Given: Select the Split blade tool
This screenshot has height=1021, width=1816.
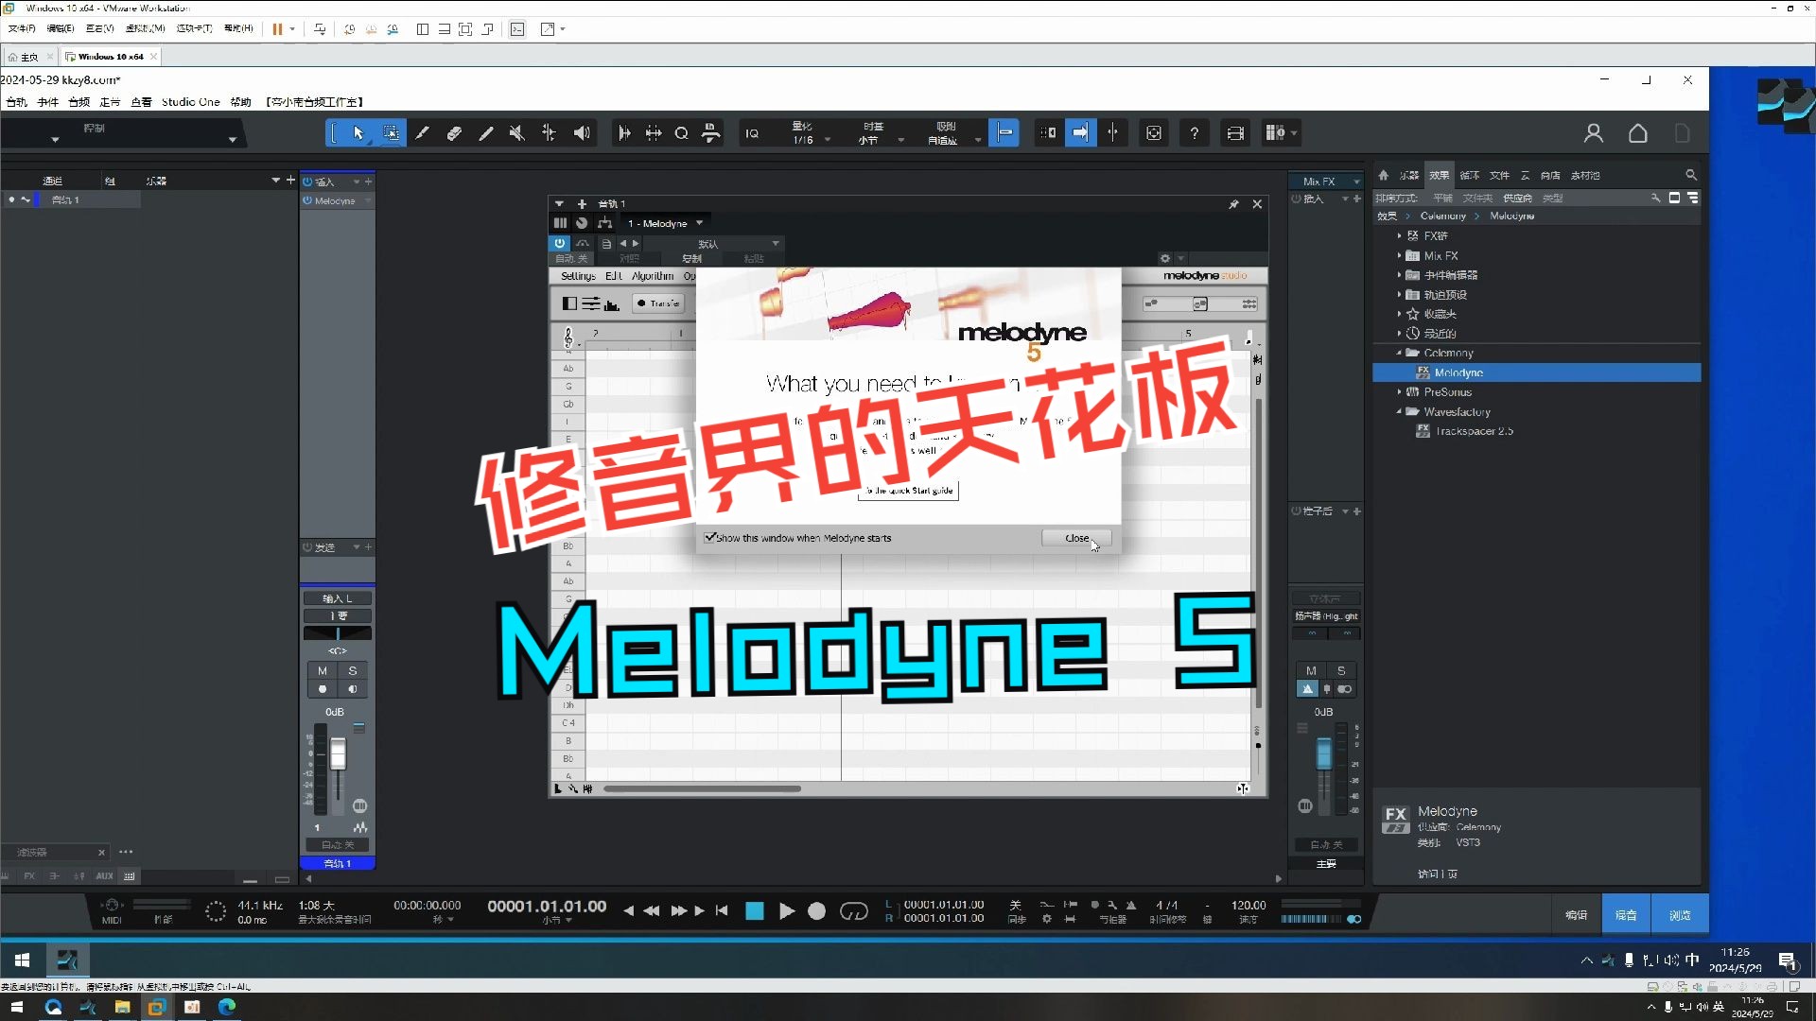Looking at the screenshot, I should click(x=422, y=133).
